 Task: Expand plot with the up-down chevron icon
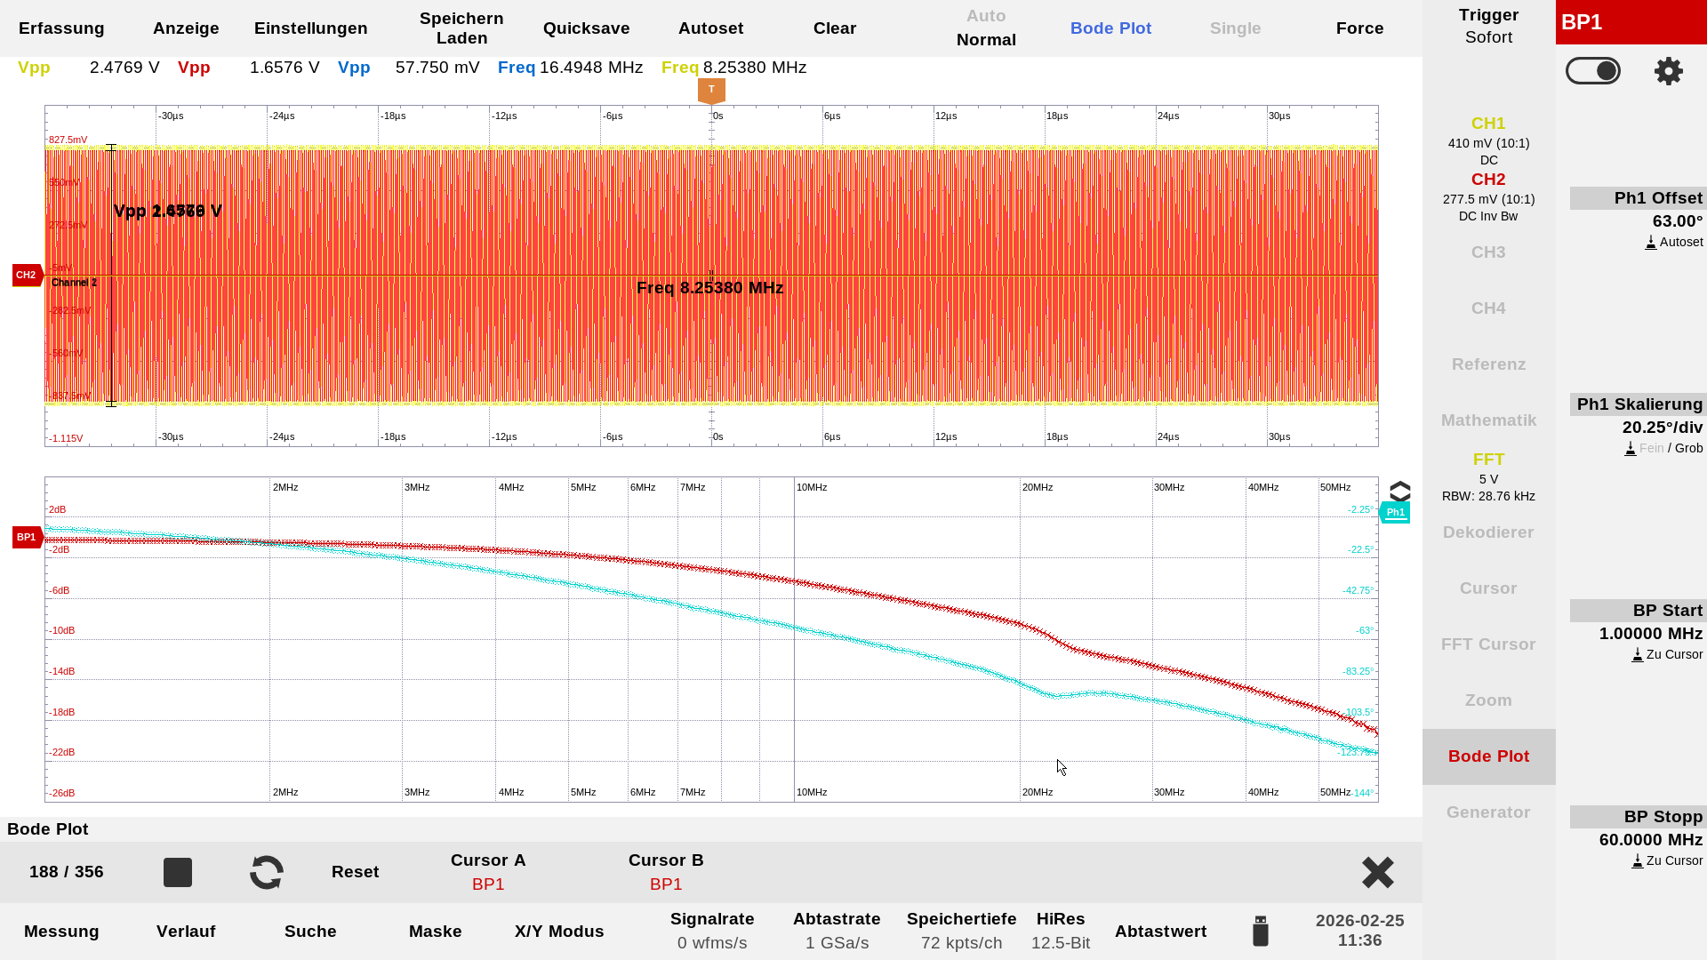[x=1399, y=492]
